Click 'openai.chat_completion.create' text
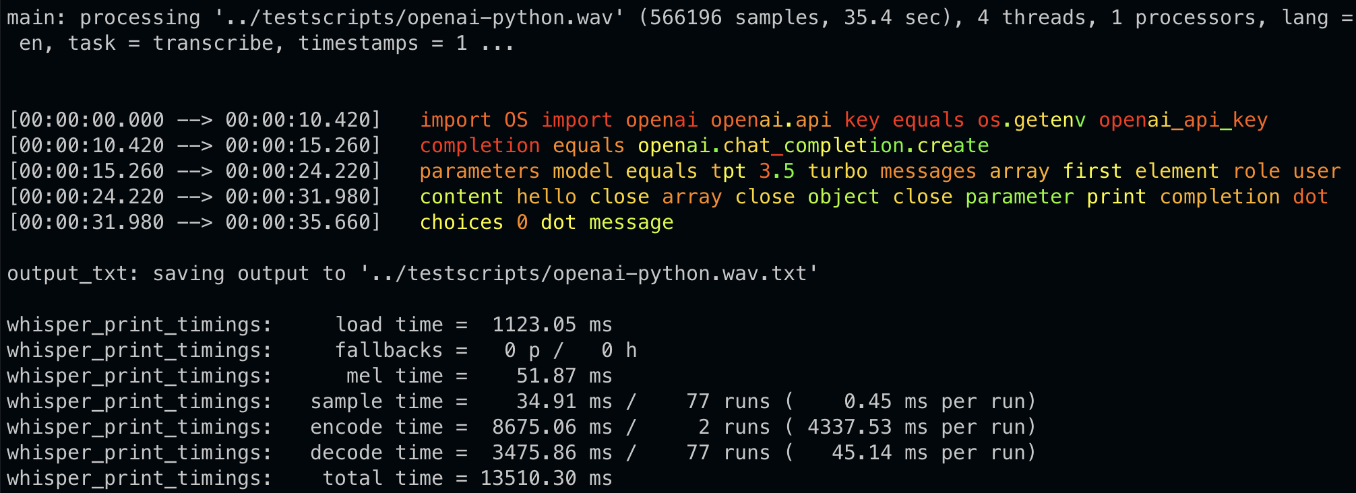 (813, 146)
